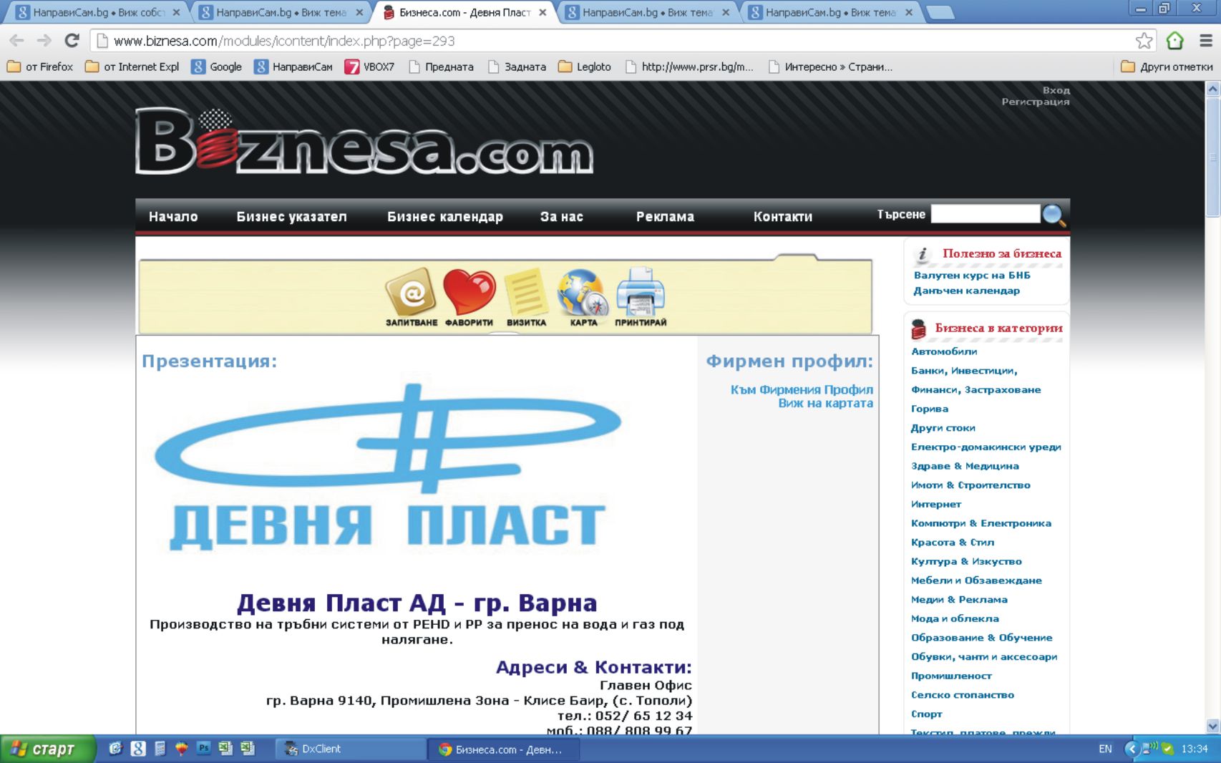Open the Виж на картата link
The width and height of the screenshot is (1221, 763).
coord(825,403)
